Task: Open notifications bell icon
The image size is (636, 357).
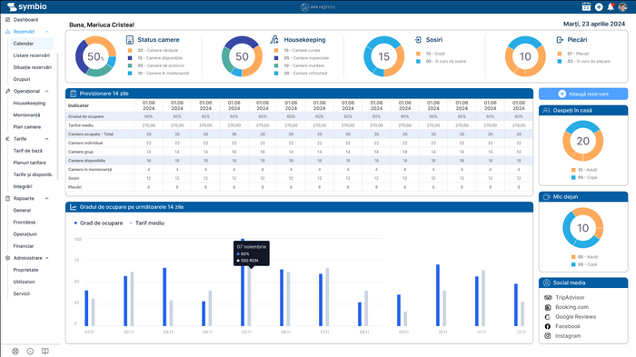Action: [611, 6]
